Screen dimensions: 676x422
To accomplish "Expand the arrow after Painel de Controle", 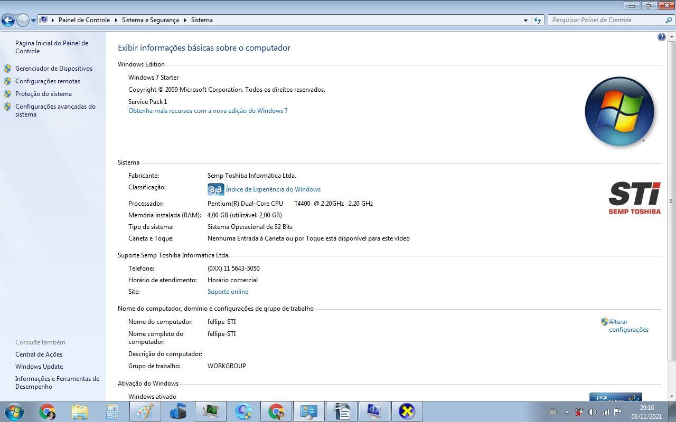I will pos(116,20).
